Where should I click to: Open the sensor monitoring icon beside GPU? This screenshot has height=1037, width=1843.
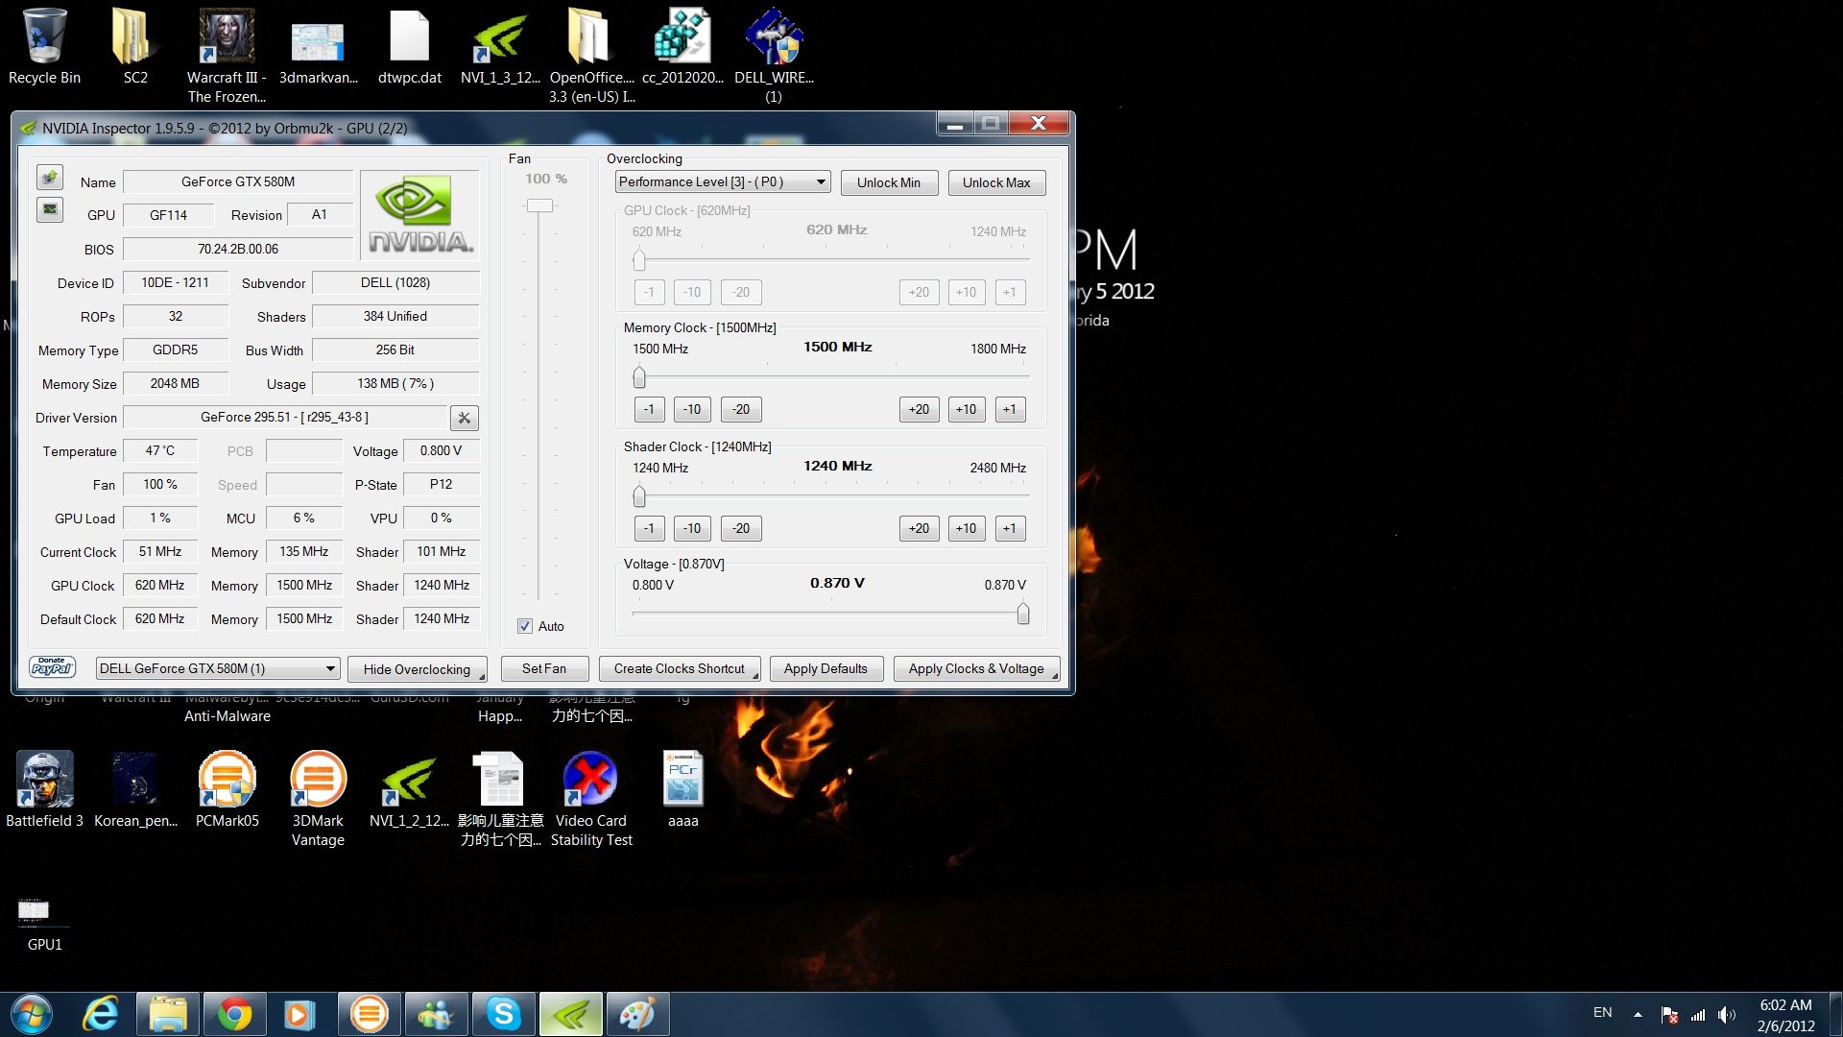50,209
